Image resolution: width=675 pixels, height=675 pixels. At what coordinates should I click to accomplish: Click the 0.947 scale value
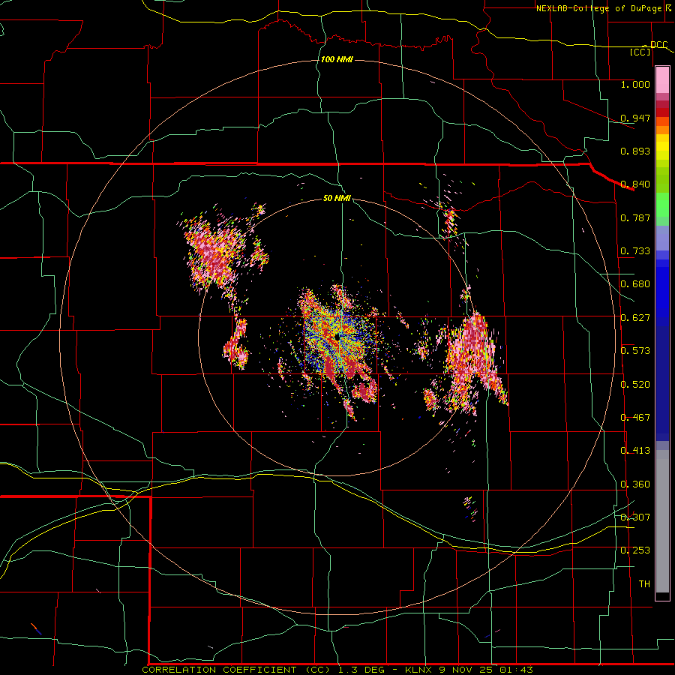pyautogui.click(x=635, y=118)
